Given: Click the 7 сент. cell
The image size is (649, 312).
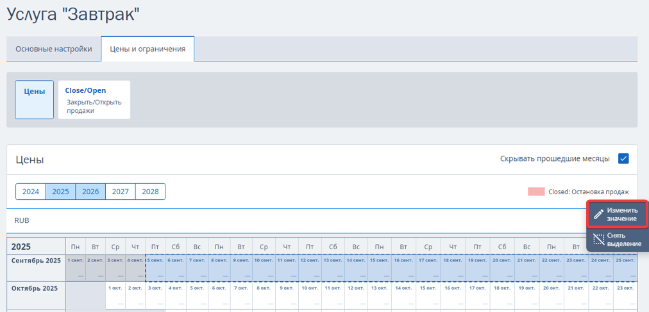Looking at the screenshot, I should click(197, 268).
